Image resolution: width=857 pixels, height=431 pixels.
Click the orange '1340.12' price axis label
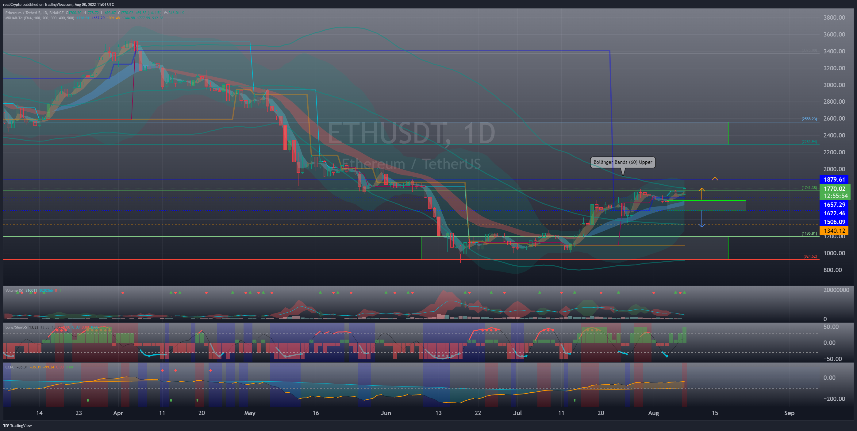coord(834,231)
